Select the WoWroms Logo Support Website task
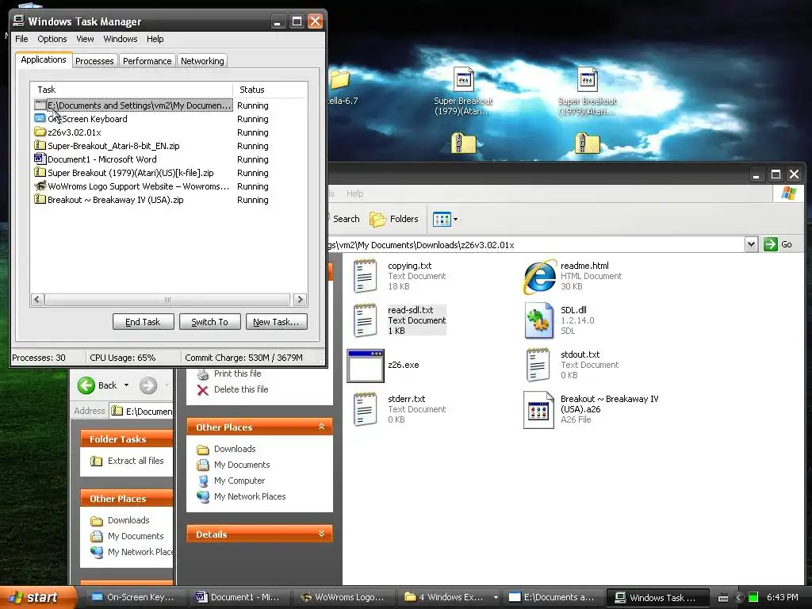 pyautogui.click(x=151, y=186)
